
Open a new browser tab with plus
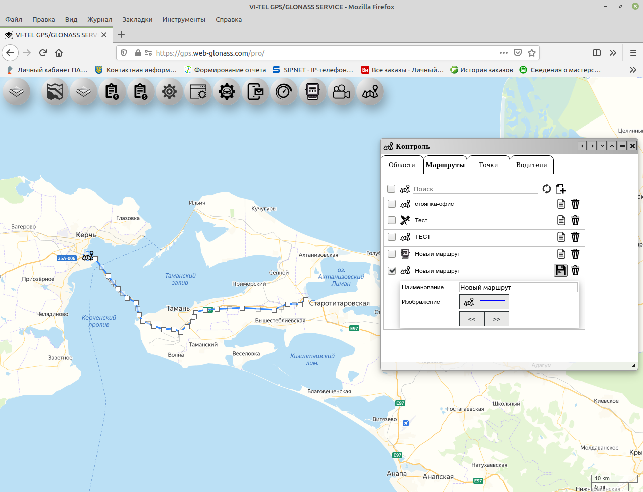point(121,34)
